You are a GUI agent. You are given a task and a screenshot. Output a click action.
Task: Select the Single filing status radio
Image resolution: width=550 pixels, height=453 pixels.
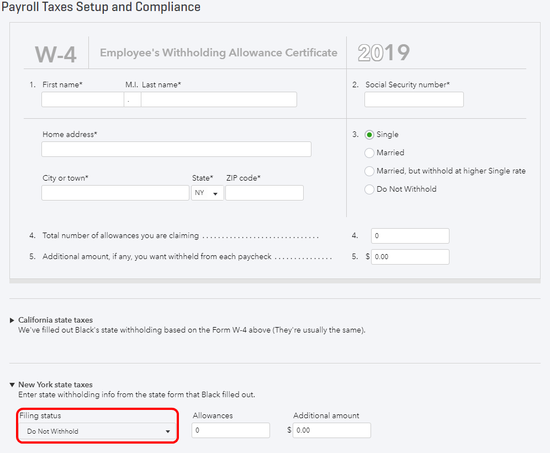click(369, 135)
